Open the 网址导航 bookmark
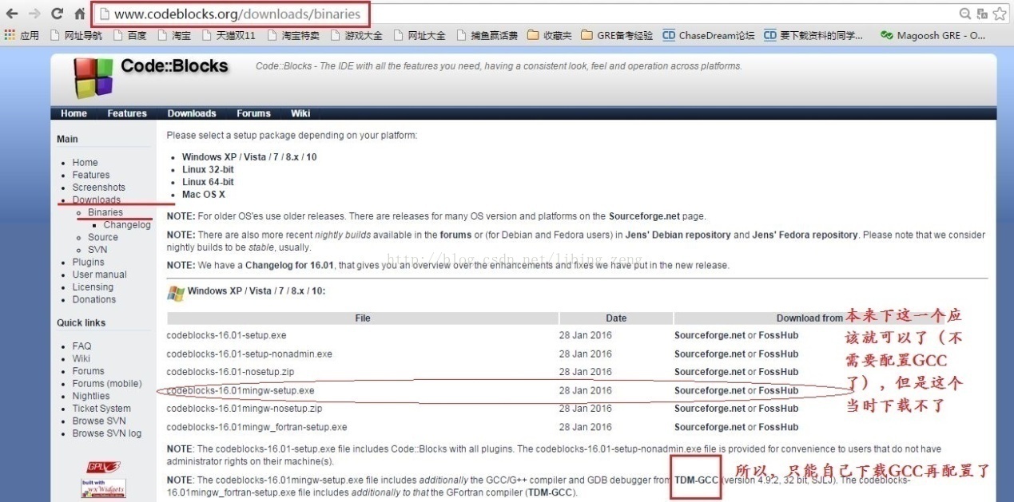 (76, 35)
